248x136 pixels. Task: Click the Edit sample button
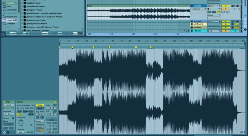pyautogui.click(x=19, y=112)
